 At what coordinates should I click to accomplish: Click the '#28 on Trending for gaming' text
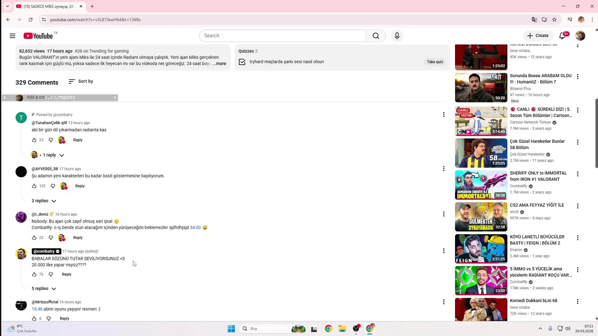coord(102,51)
